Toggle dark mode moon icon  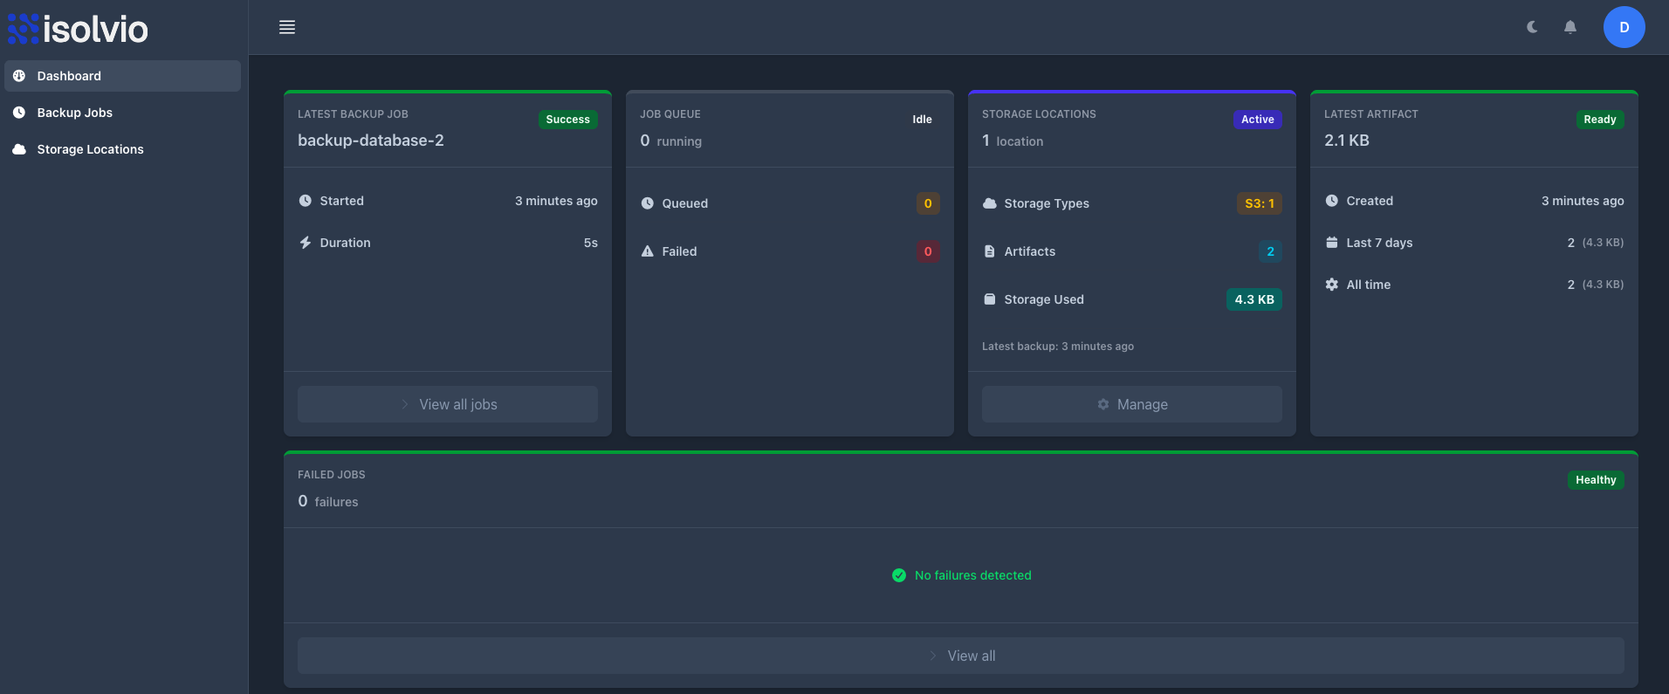coord(1532,27)
